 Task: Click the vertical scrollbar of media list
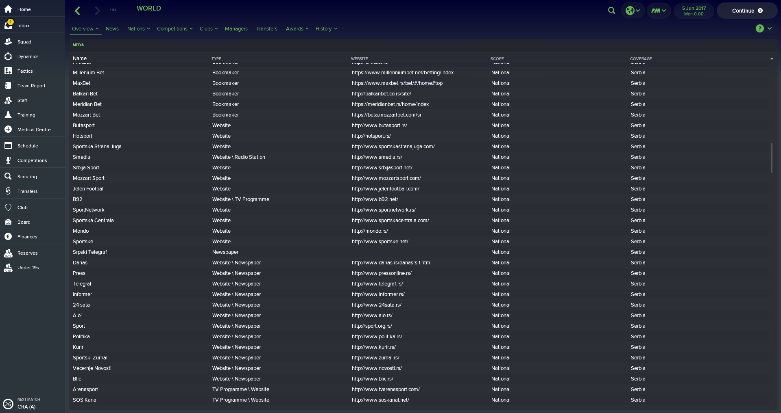(x=772, y=158)
